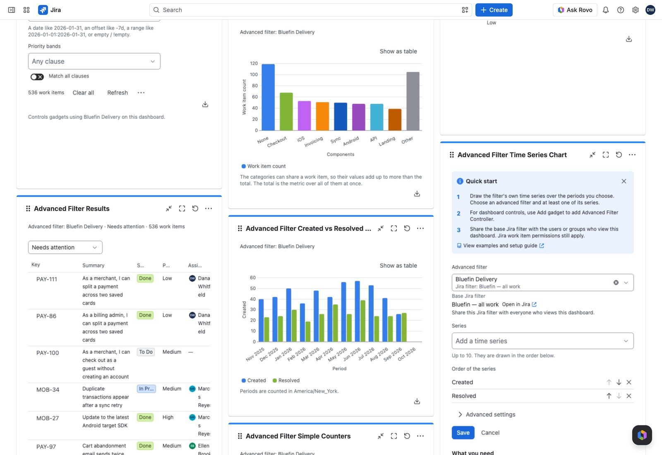
Task: Refresh the Advanced Filter Results gadget
Action: (x=195, y=208)
